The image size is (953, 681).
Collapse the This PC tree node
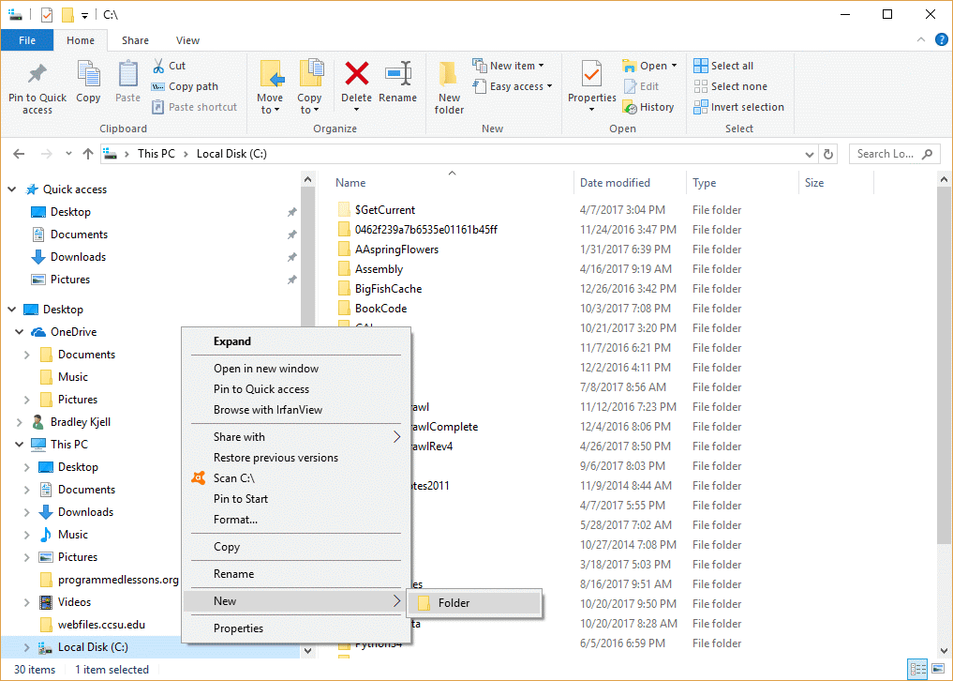[20, 445]
